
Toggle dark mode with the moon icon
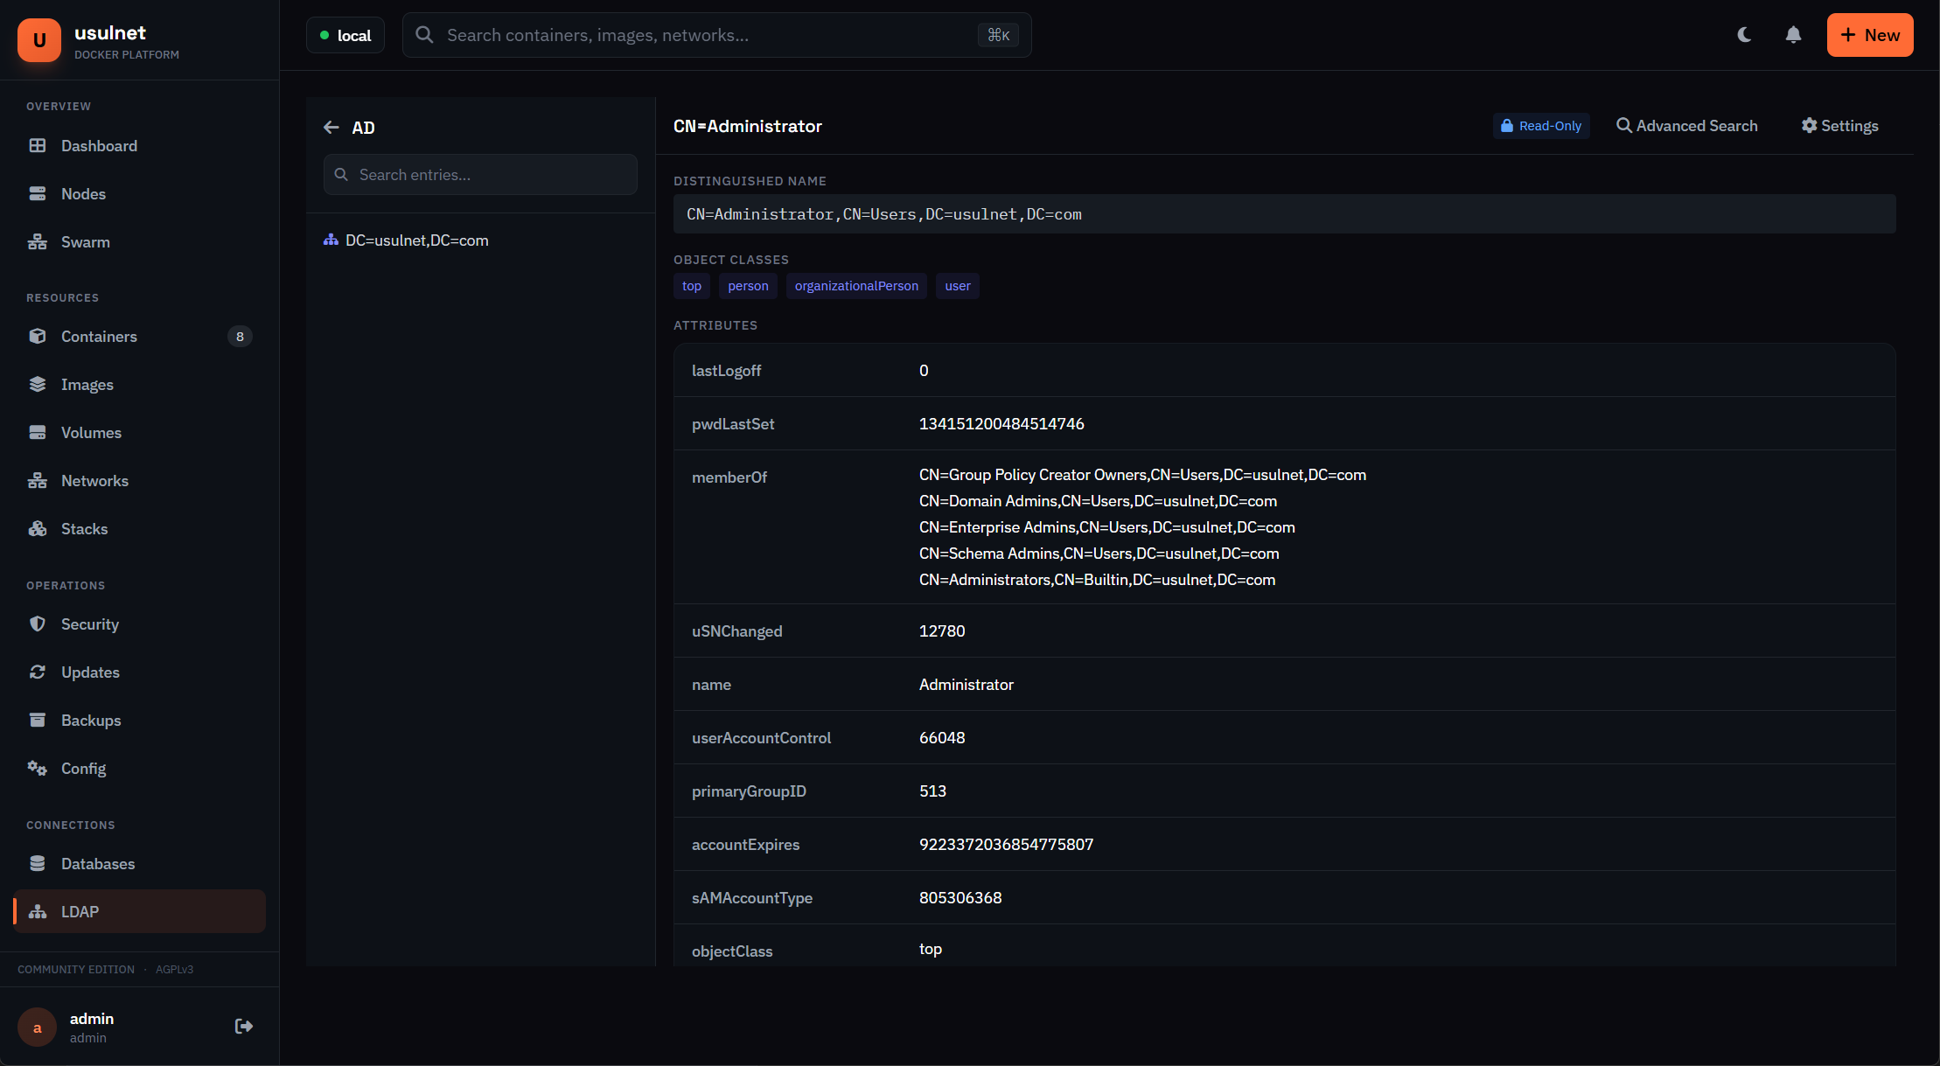pyautogui.click(x=1744, y=34)
